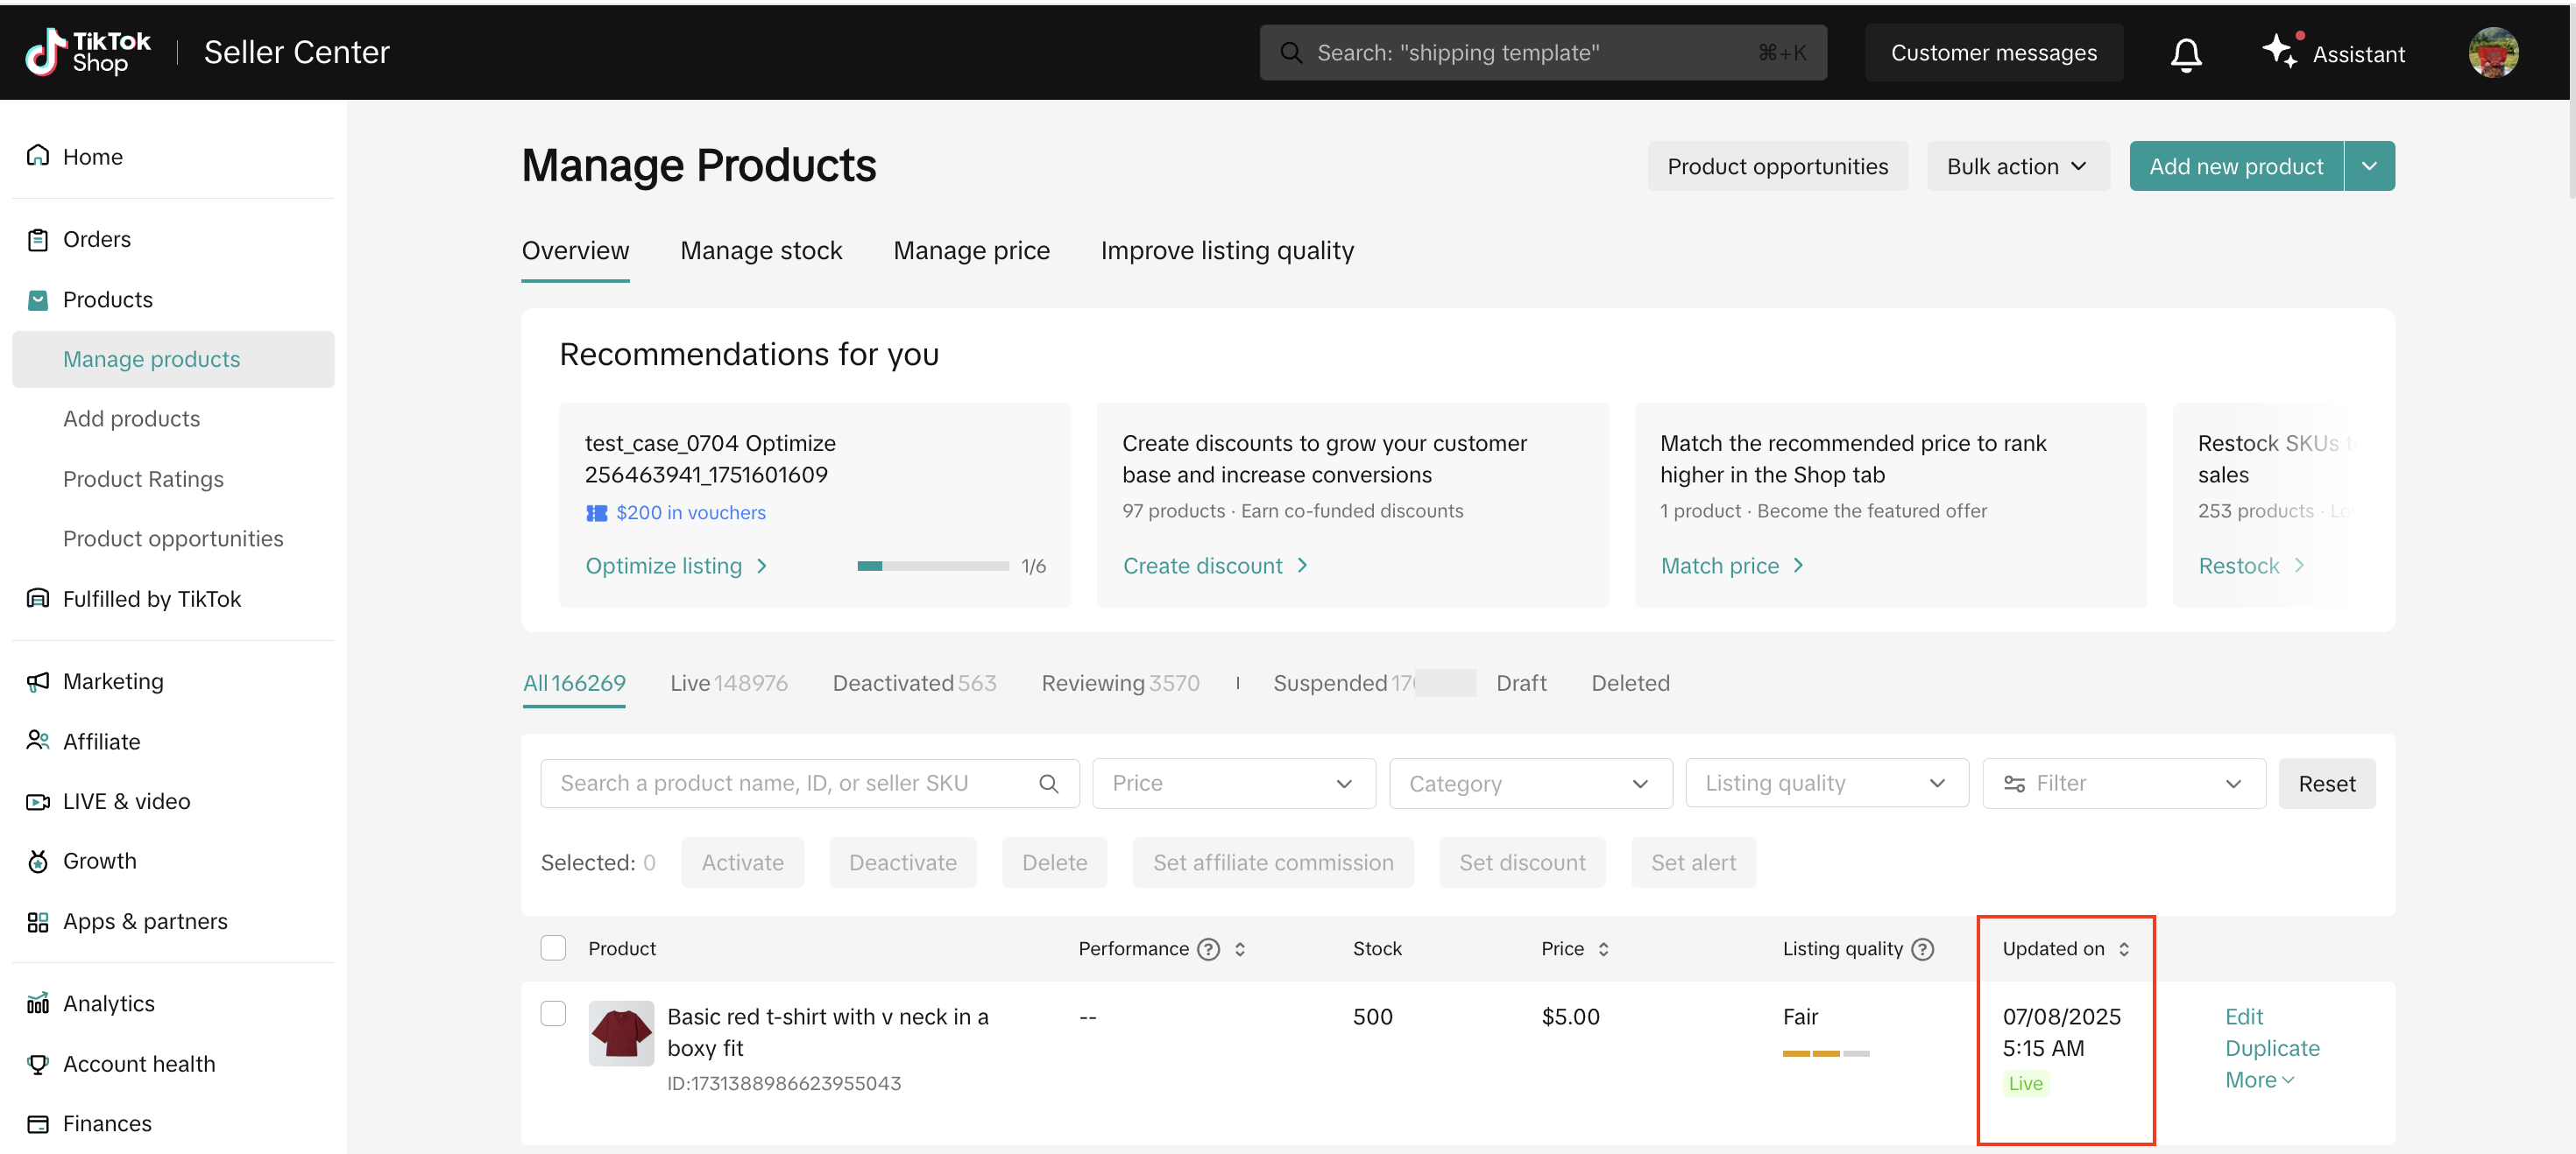Sort by the Updated on arrows
2576x1154 pixels.
click(x=2124, y=948)
